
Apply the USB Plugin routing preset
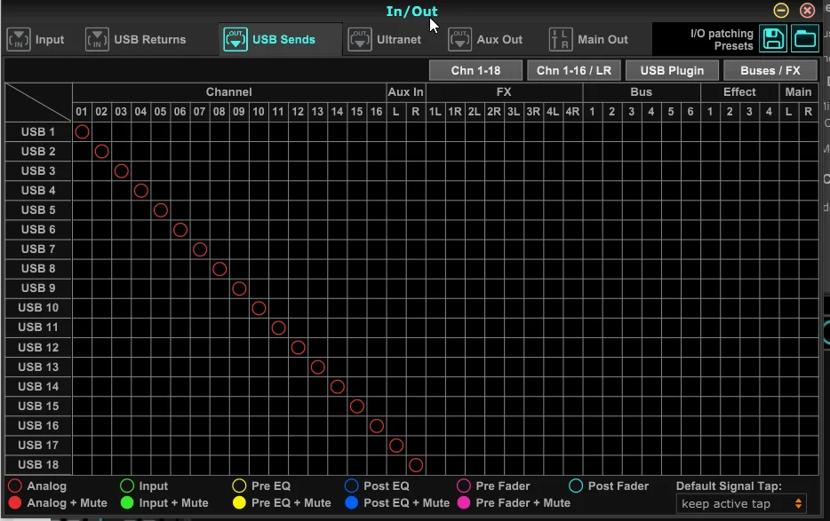672,70
